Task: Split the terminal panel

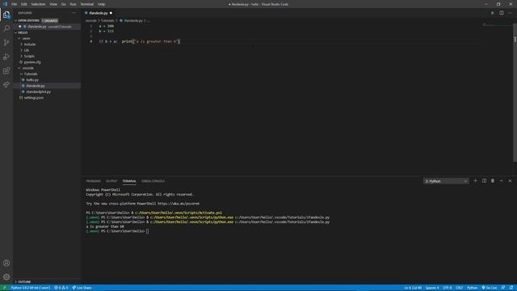Action: (484, 181)
